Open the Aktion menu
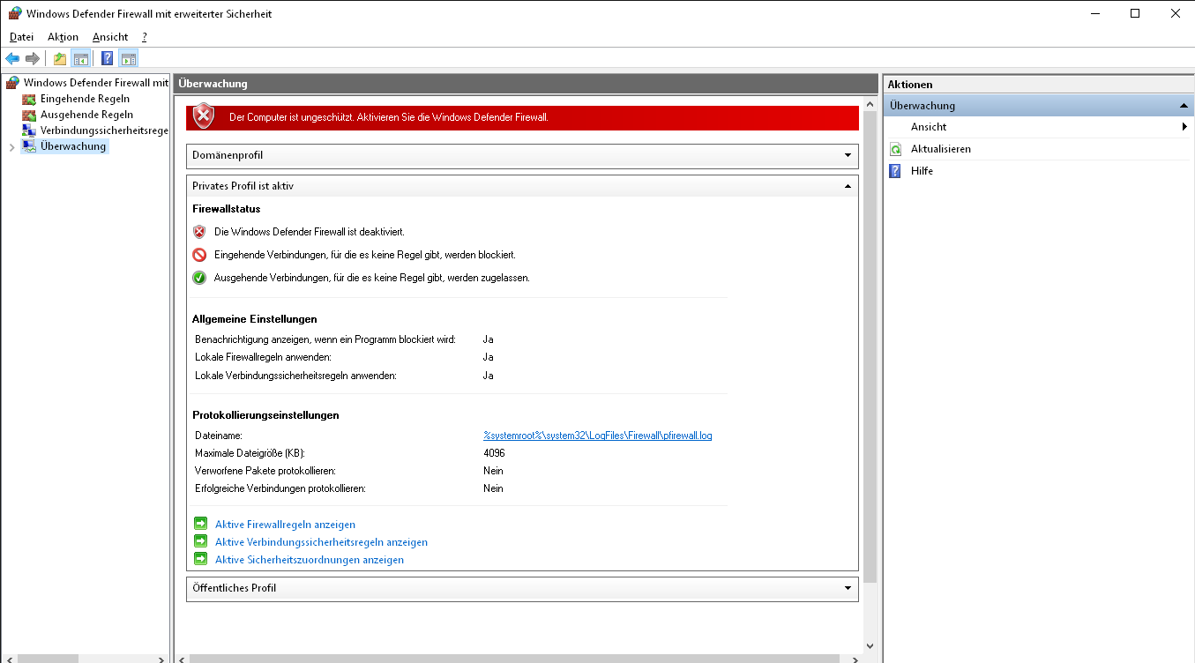Image resolution: width=1195 pixels, height=663 pixels. tap(63, 37)
